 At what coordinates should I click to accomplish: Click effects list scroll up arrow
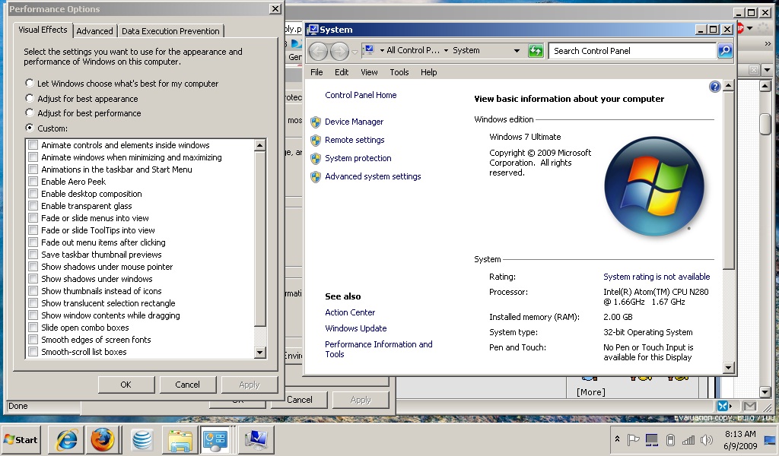pyautogui.click(x=260, y=145)
